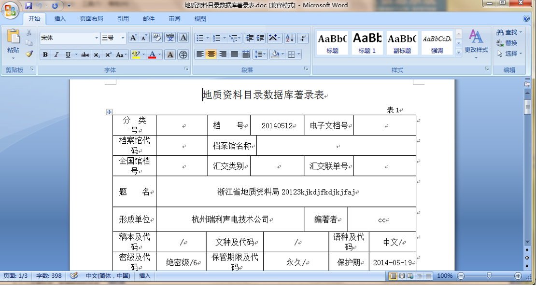Toggle center paragraph alignment
Screen dimensions: 536x287
click(211, 54)
